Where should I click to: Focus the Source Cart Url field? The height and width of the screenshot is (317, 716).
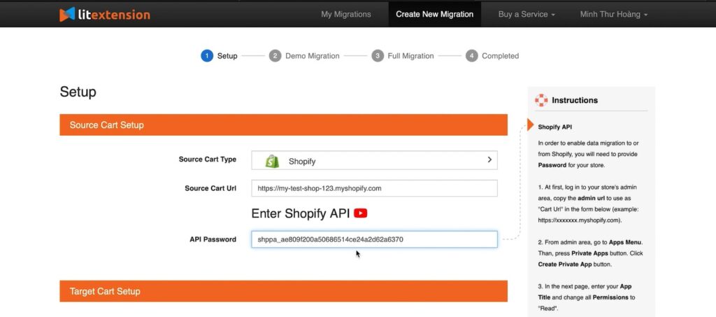click(374, 188)
